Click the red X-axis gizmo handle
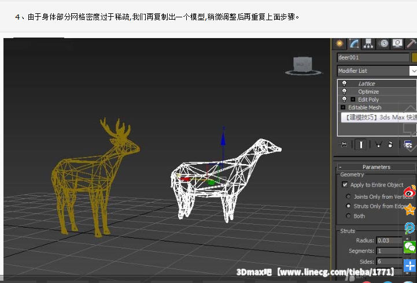Viewport: 417px width, 283px height. click(x=184, y=179)
